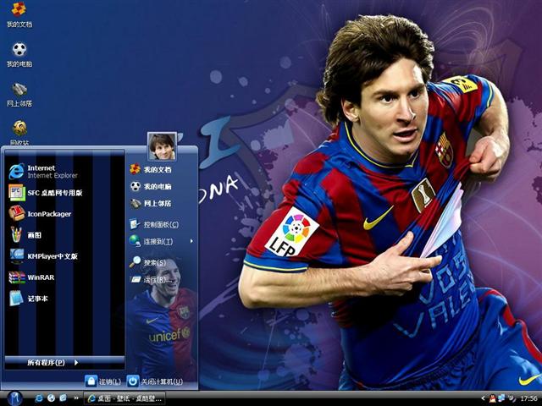Click the network computers tray icon

click(501, 398)
